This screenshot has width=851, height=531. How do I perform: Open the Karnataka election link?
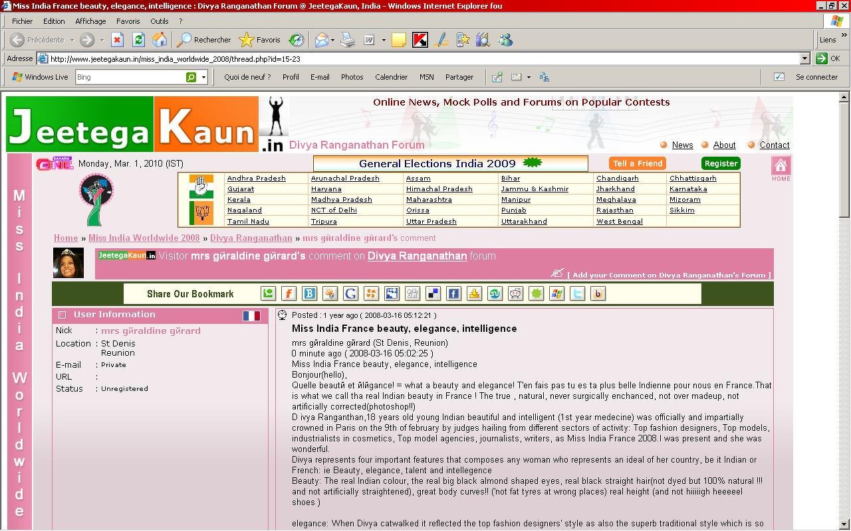click(688, 189)
